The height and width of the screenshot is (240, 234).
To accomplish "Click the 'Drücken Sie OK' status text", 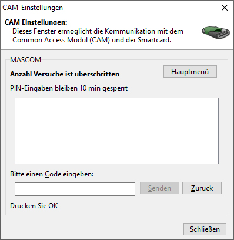I will [x=34, y=206].
